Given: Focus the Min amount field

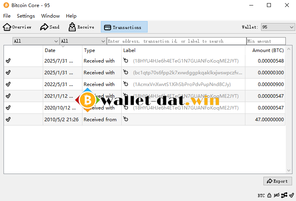Looking at the screenshot, I should [266, 41].
